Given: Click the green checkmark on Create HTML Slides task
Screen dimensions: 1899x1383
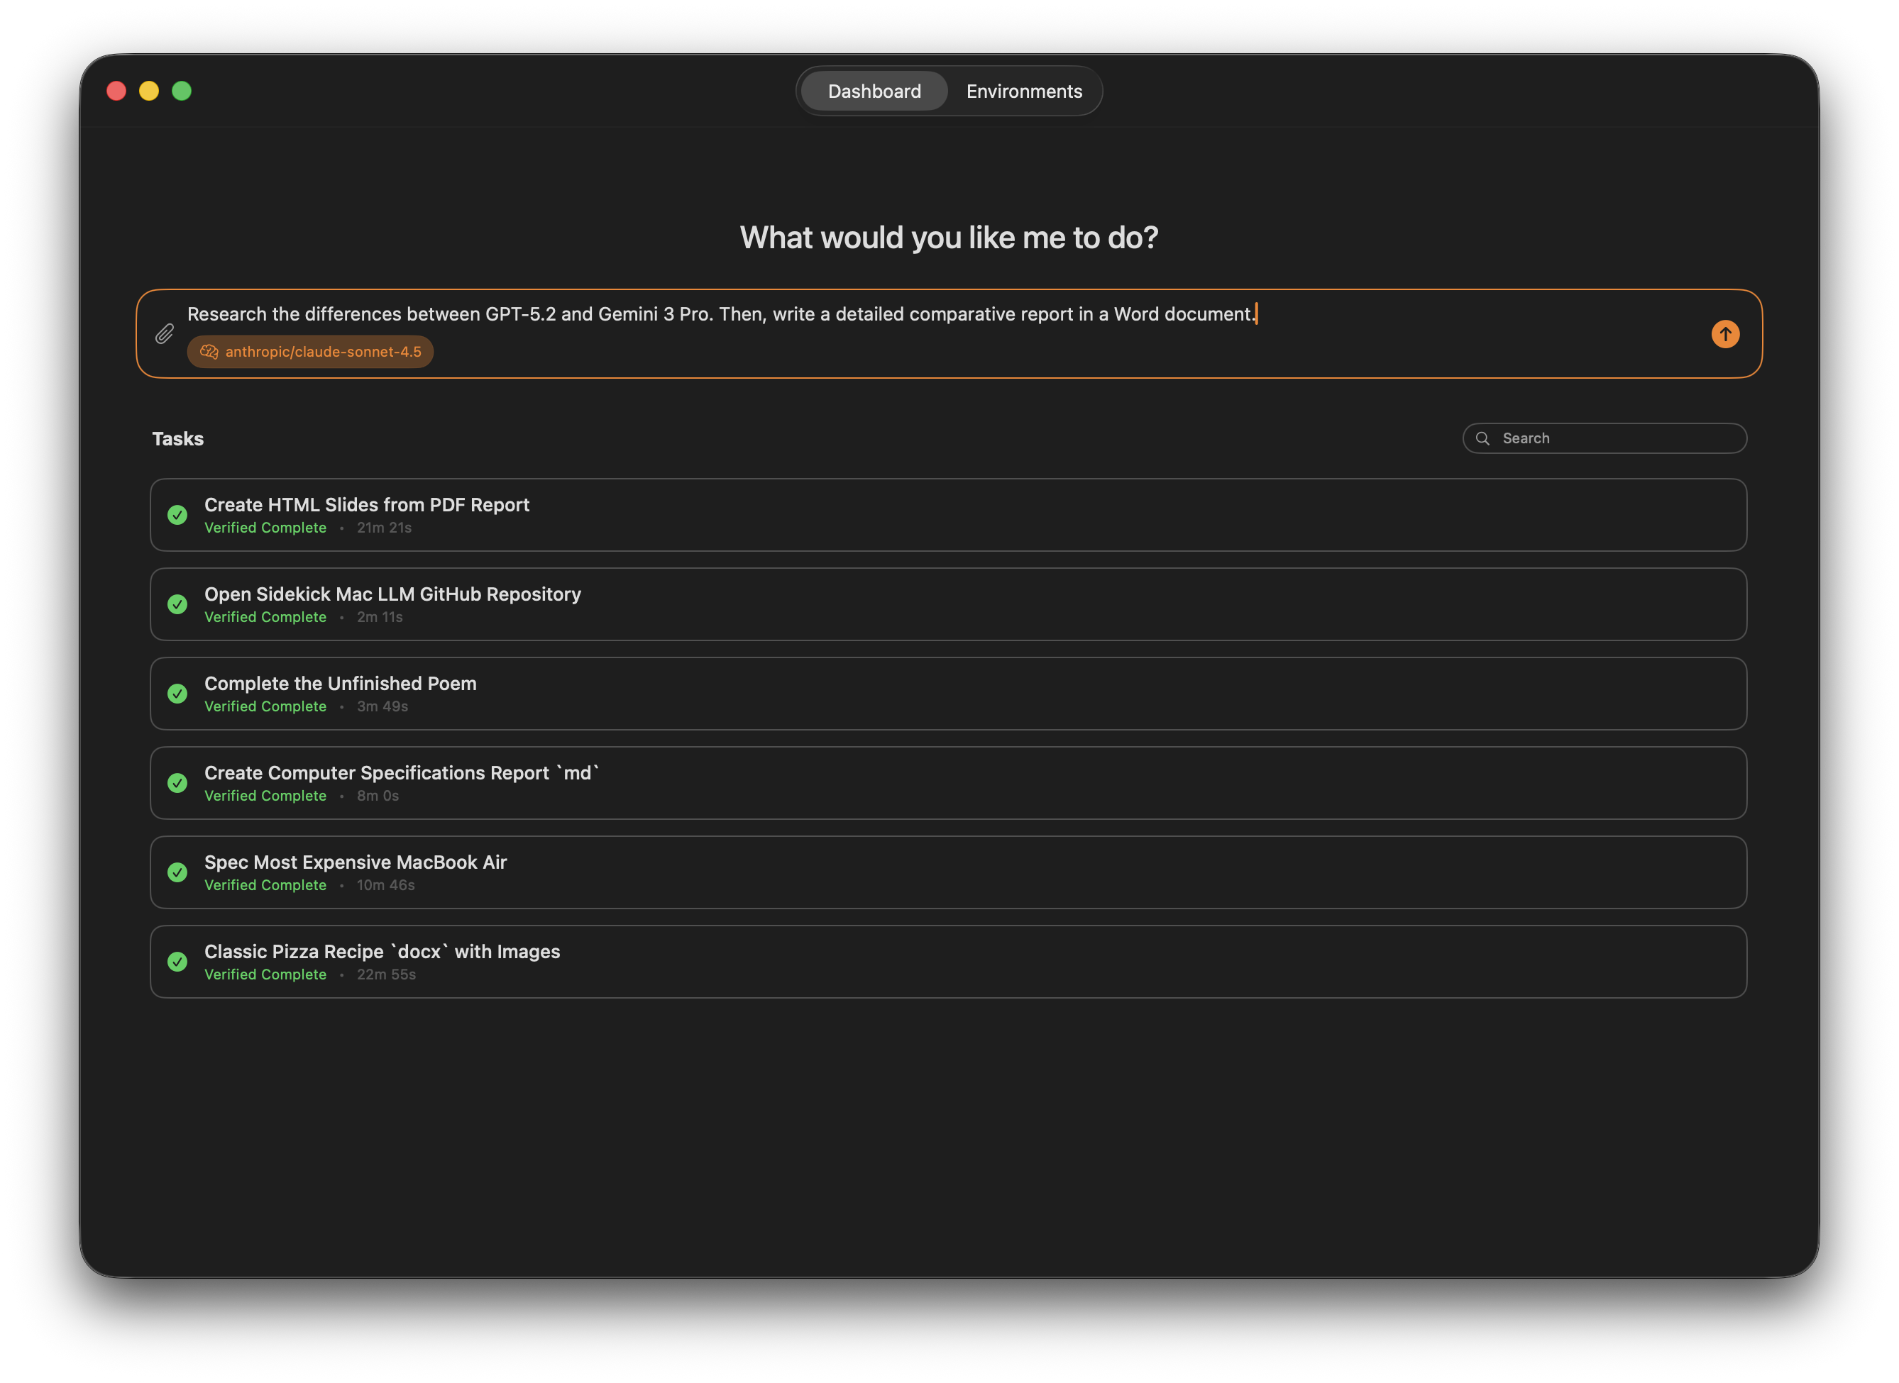Looking at the screenshot, I should [177, 516].
